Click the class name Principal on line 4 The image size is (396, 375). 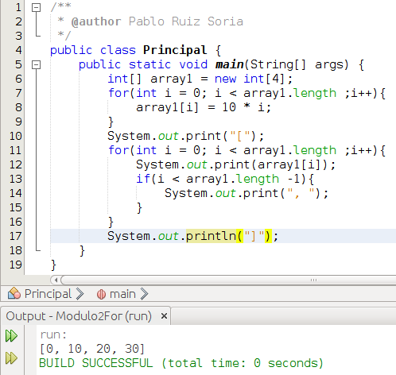tap(175, 50)
